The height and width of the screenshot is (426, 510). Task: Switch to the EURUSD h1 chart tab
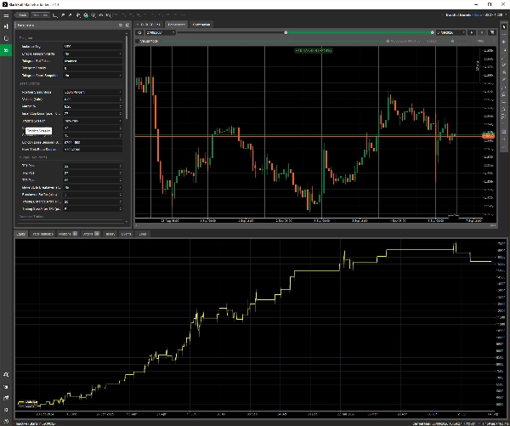[149, 25]
